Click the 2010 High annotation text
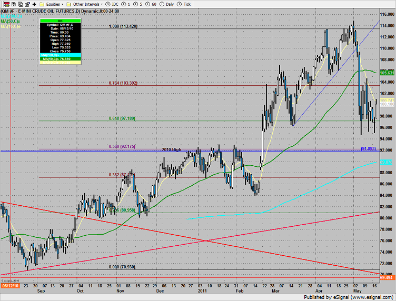Viewport: 396px width, 301px height. (x=172, y=149)
